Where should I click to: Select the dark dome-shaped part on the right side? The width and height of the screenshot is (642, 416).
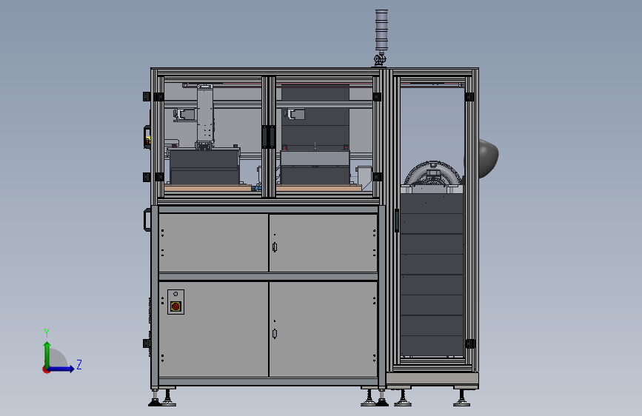click(x=489, y=158)
